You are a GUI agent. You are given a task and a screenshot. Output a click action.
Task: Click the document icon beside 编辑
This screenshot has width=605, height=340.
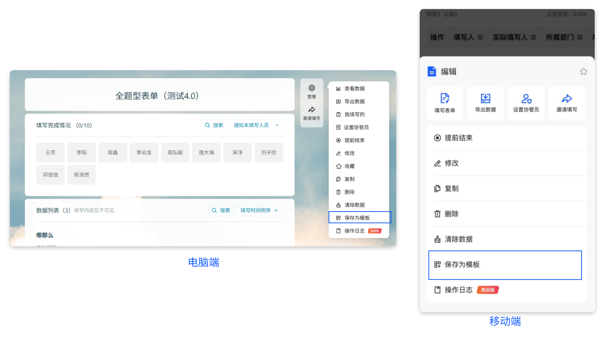(x=432, y=71)
